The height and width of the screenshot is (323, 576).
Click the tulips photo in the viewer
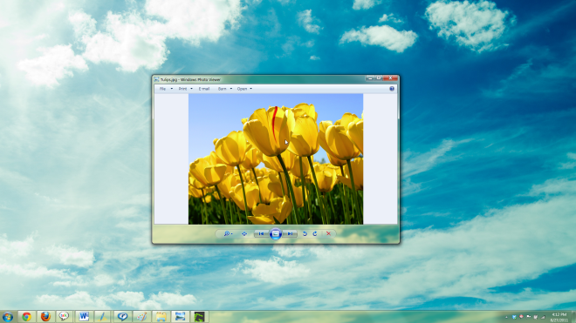[276, 158]
